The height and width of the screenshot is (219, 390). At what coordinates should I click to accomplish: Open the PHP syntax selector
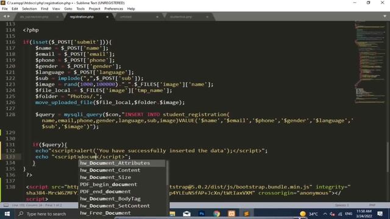(x=372, y=205)
